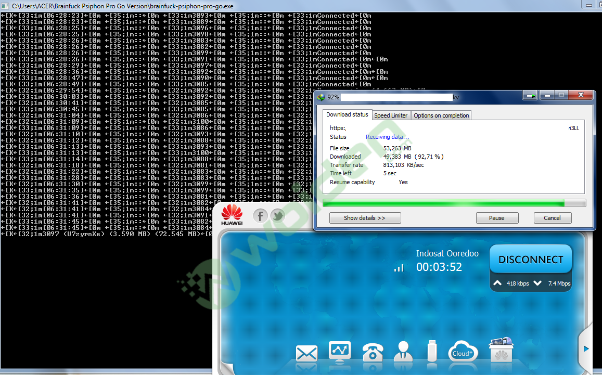Click the signal strength bars icon

[399, 267]
